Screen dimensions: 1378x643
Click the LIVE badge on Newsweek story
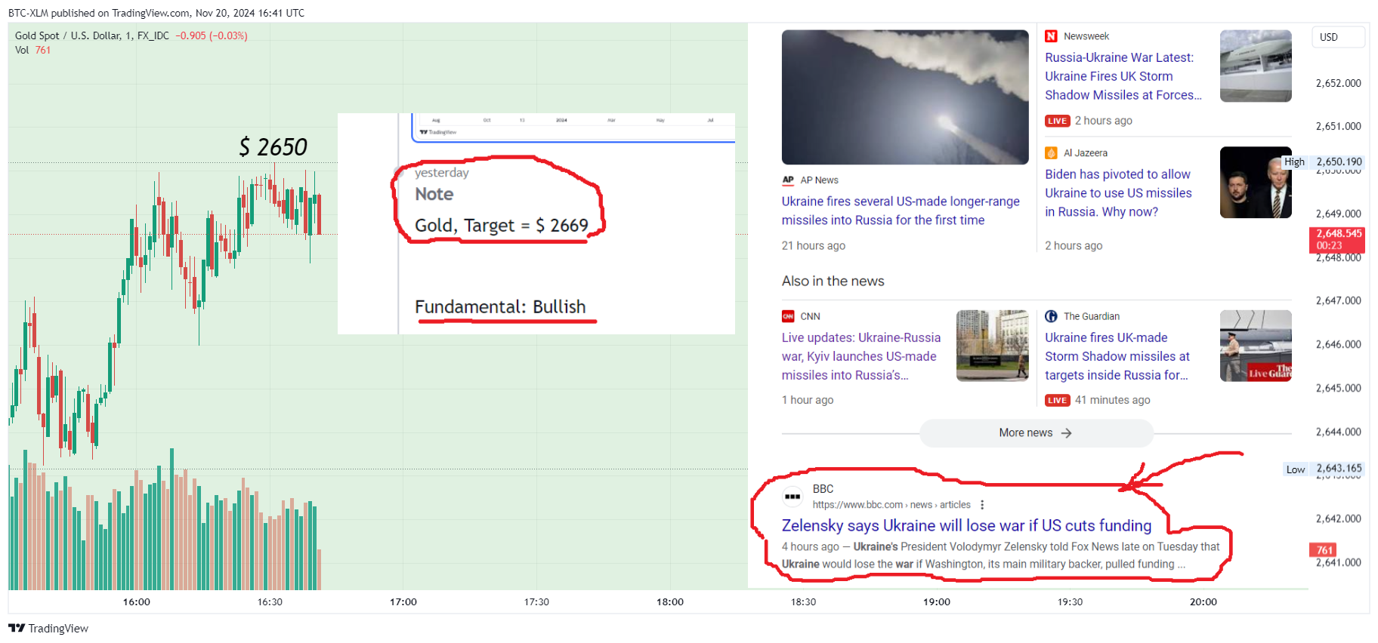pyautogui.click(x=1058, y=121)
